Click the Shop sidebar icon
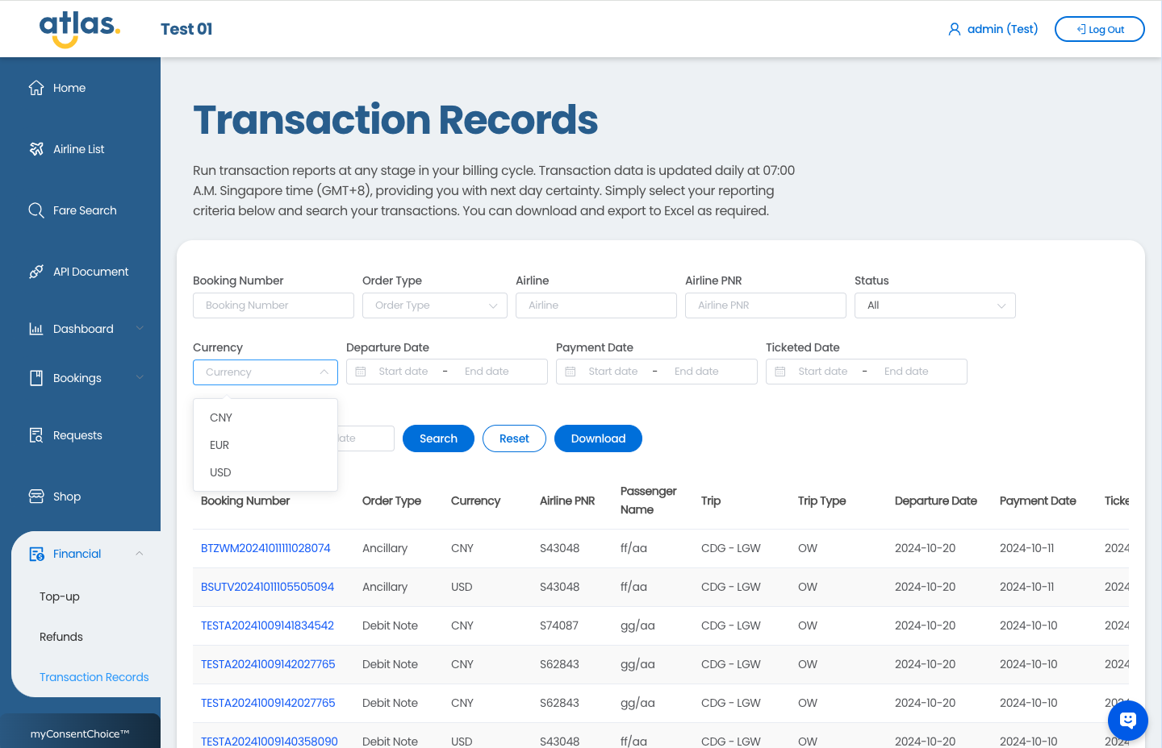Viewport: 1162px width, 748px height. [x=36, y=497]
